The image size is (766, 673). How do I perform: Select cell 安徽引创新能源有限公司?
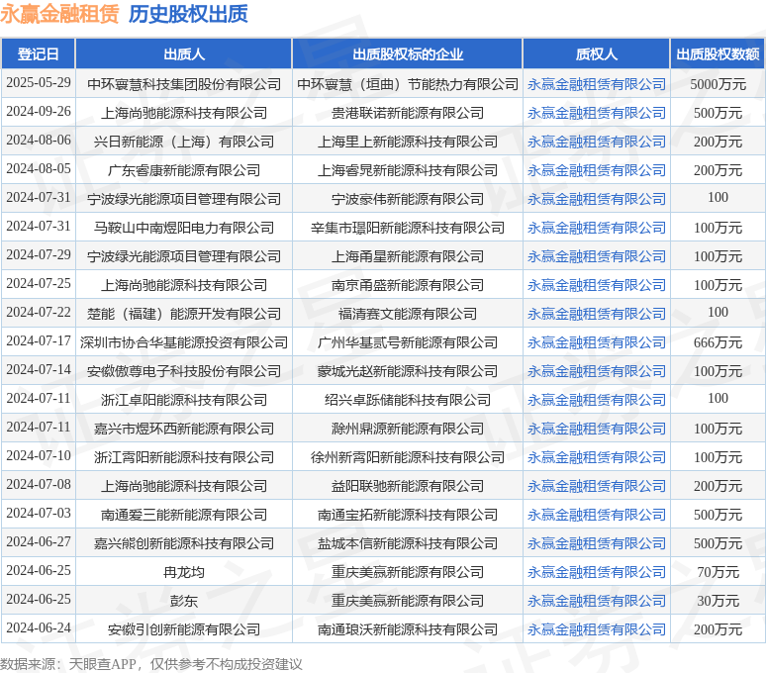184,629
